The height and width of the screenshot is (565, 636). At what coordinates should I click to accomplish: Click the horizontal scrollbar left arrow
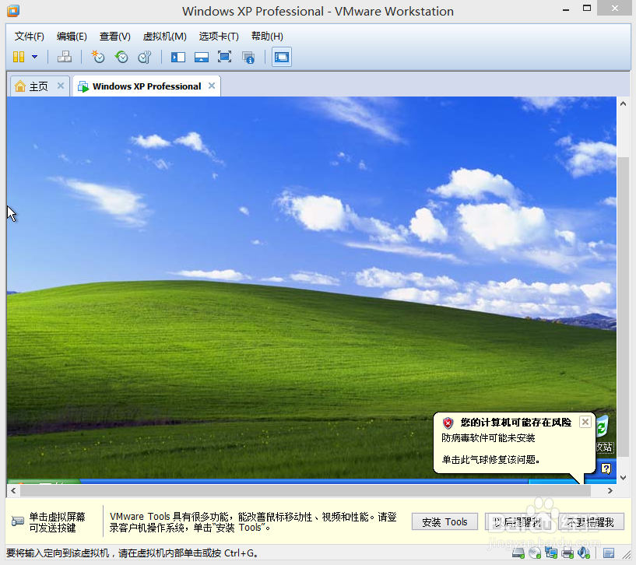pyautogui.click(x=13, y=491)
